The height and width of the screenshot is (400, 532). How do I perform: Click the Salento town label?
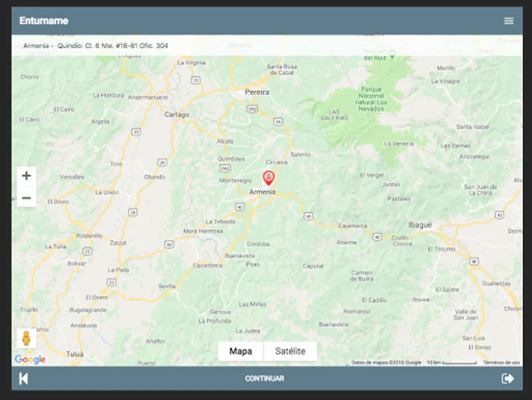[300, 154]
